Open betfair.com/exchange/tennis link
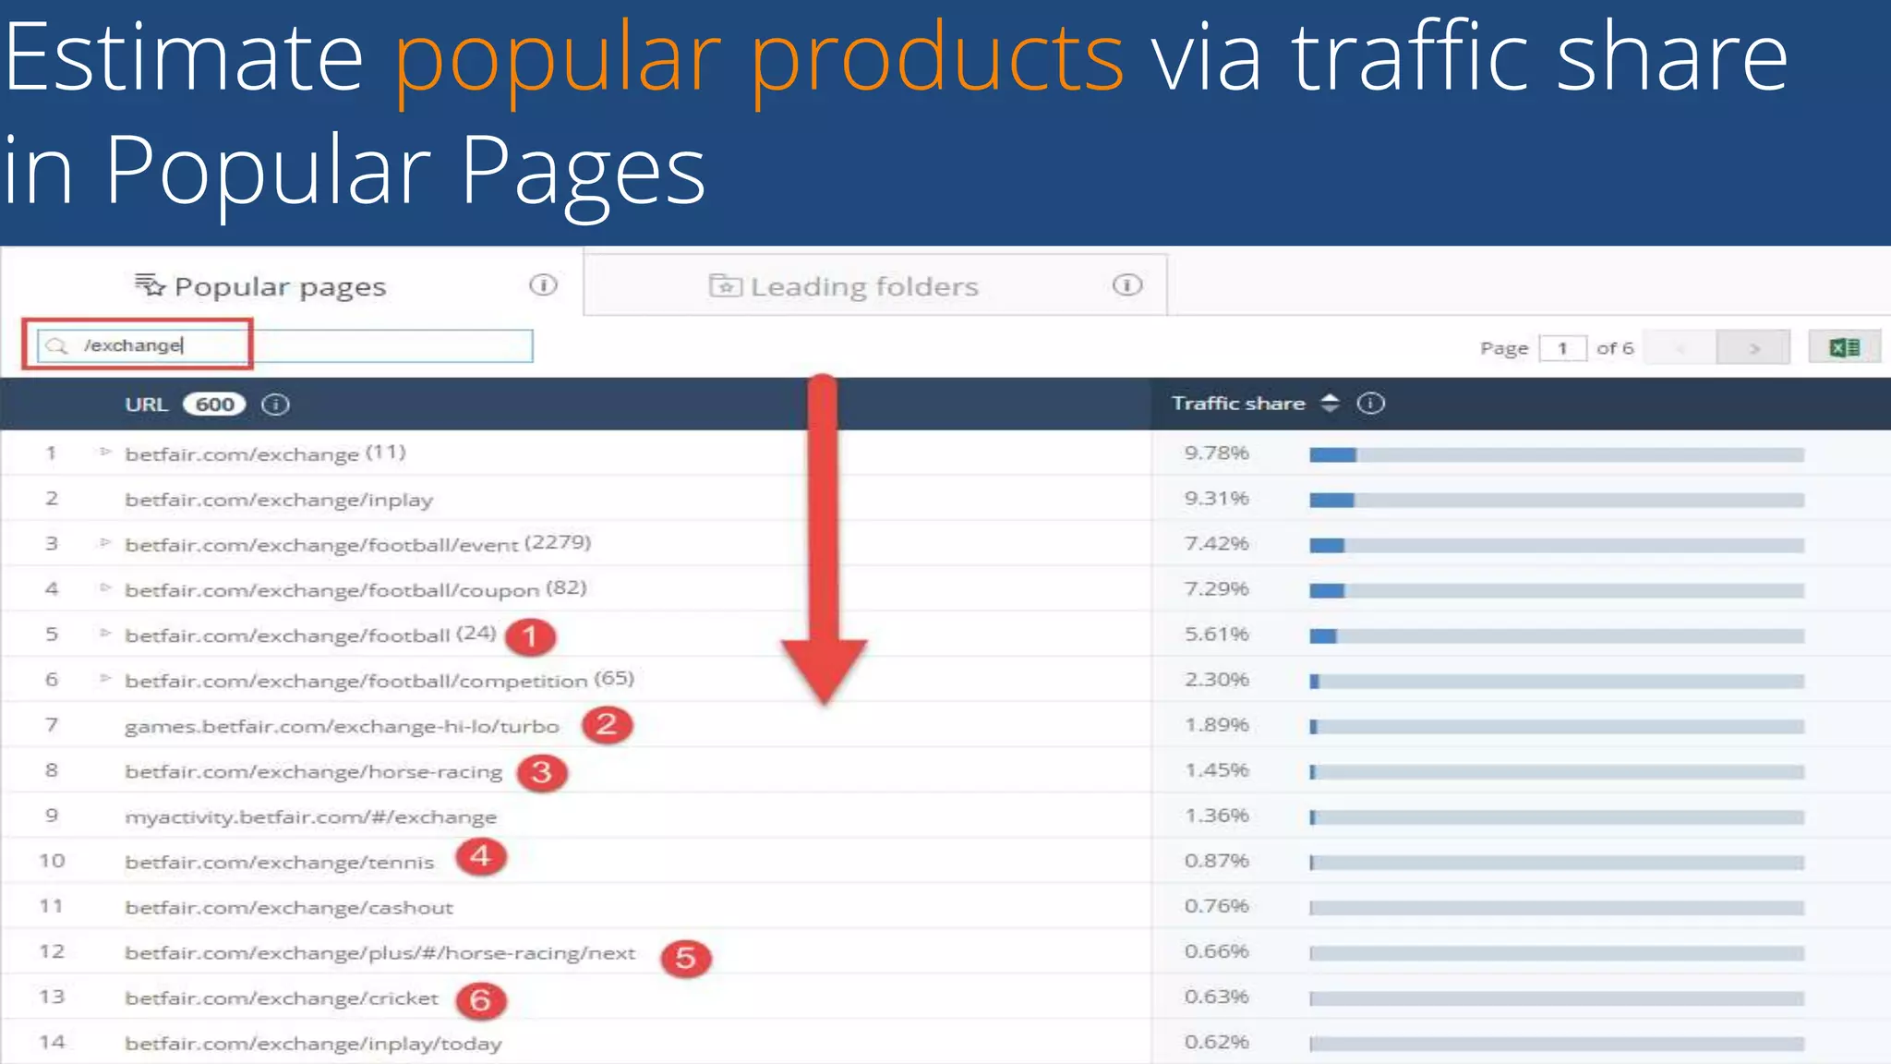Screen dimensions: 1891x1064 279,862
